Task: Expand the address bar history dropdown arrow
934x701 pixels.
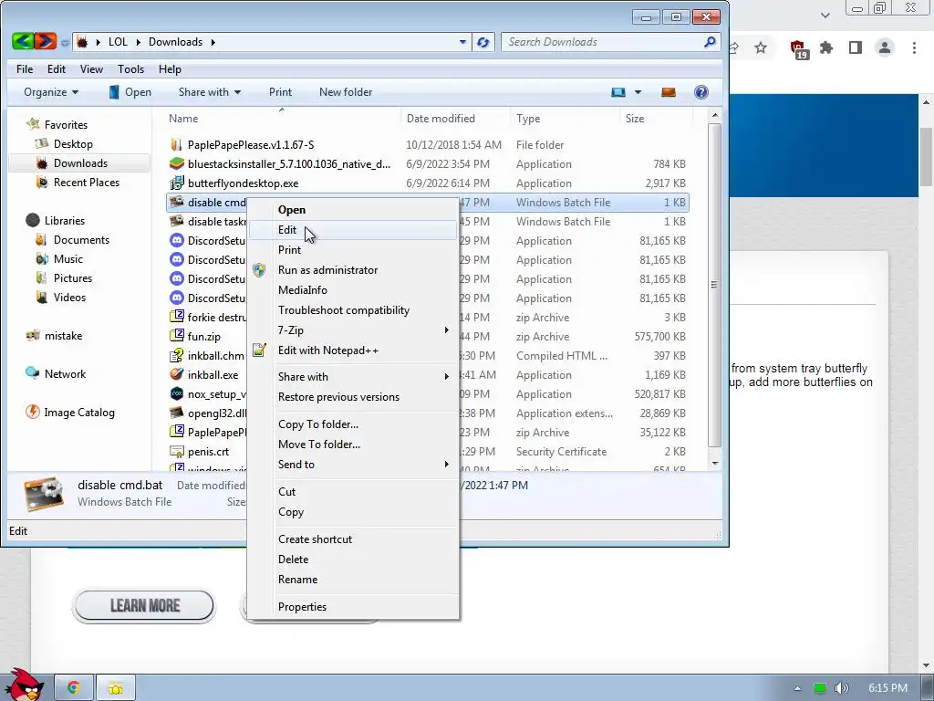Action: click(x=462, y=42)
